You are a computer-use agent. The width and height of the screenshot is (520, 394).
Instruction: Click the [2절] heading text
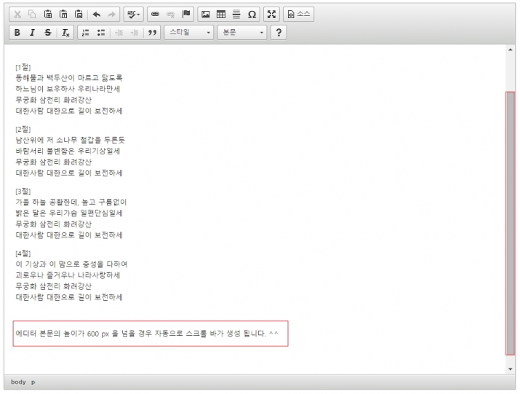tap(23, 129)
